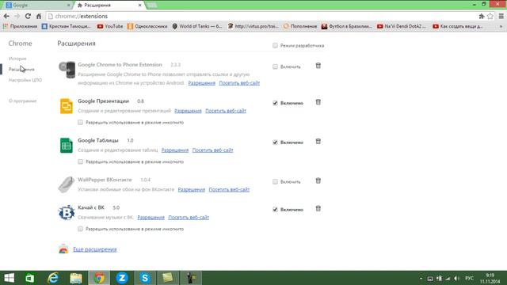Click the Google Презентации yellow icon

[67, 106]
